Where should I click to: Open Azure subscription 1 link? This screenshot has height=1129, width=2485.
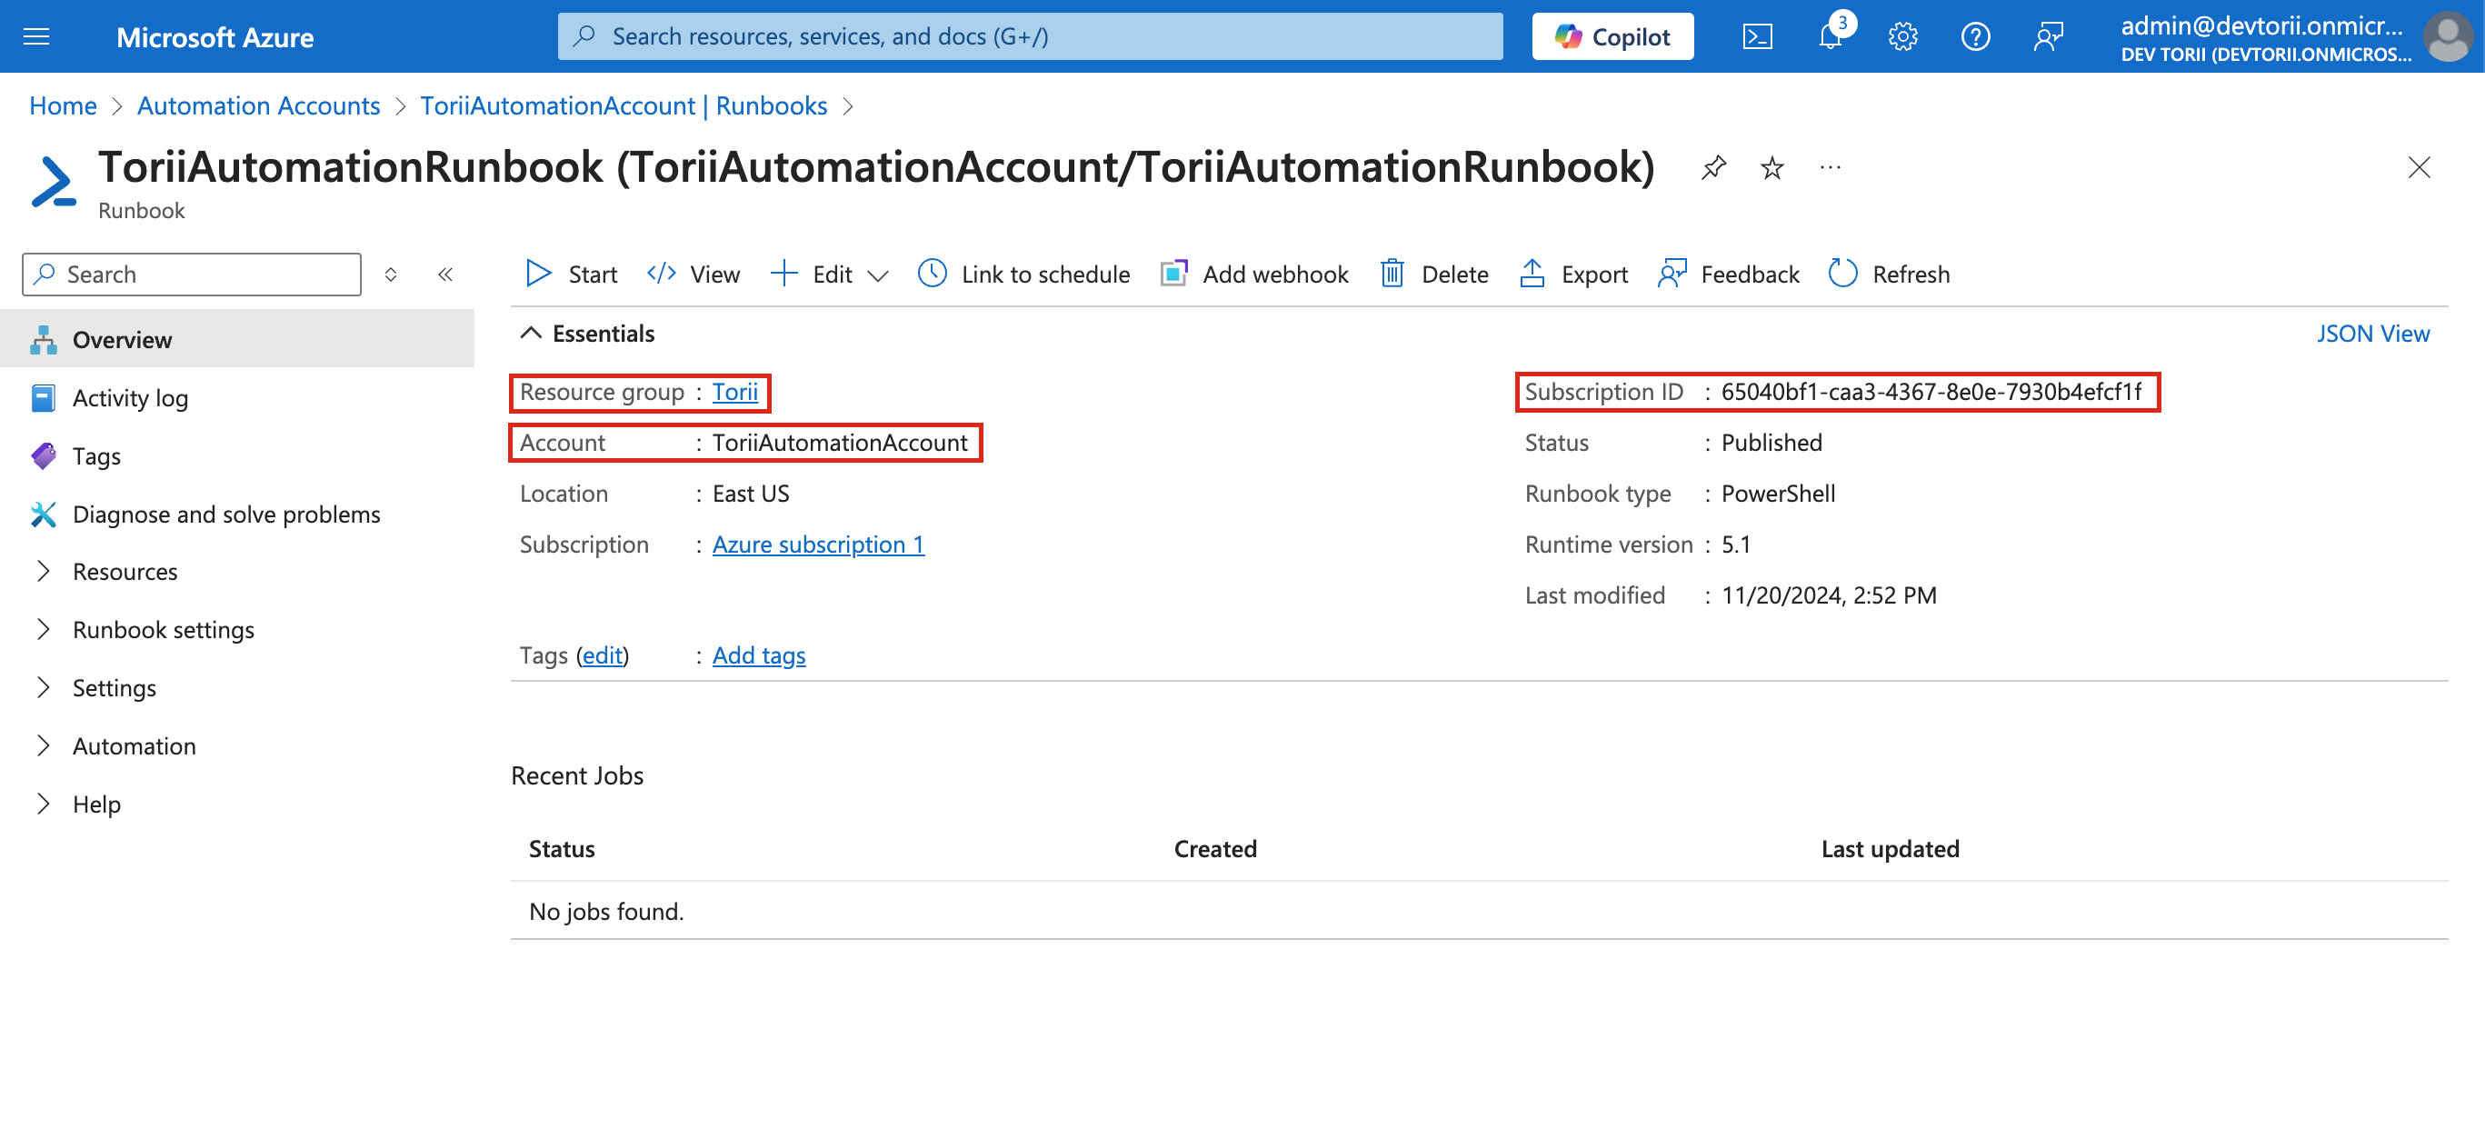(x=818, y=545)
